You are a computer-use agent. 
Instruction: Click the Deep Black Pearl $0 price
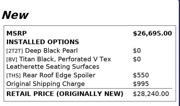tap(137, 50)
